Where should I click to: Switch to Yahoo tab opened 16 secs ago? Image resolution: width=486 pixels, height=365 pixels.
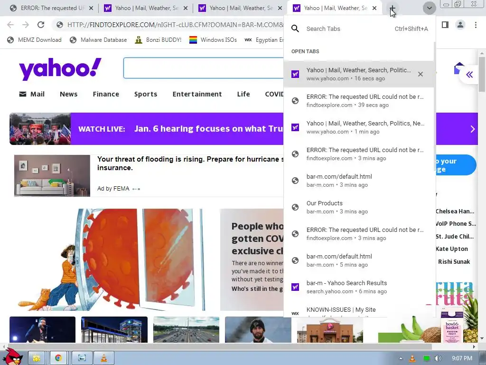pyautogui.click(x=359, y=74)
